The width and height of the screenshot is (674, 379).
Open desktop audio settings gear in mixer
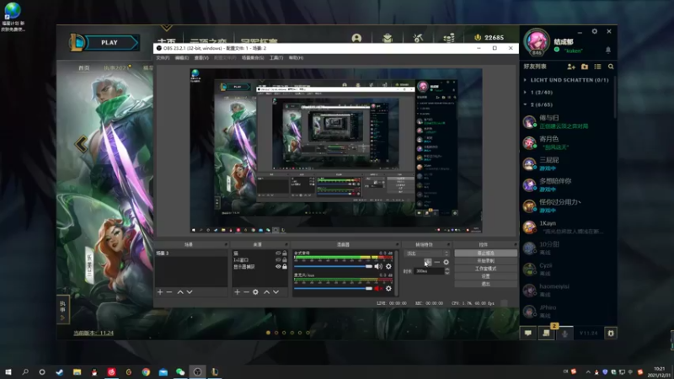pyautogui.click(x=388, y=266)
